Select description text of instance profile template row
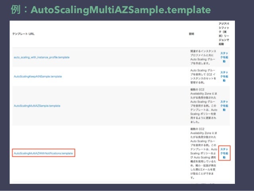Screen dimensions: 254x191 point(203,57)
